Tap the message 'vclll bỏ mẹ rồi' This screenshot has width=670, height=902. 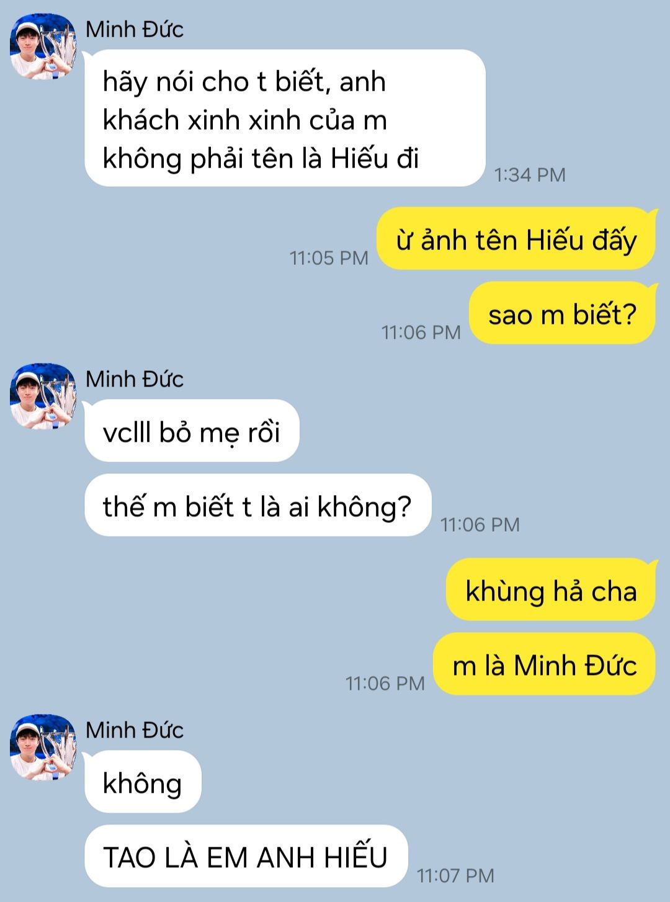tap(192, 431)
